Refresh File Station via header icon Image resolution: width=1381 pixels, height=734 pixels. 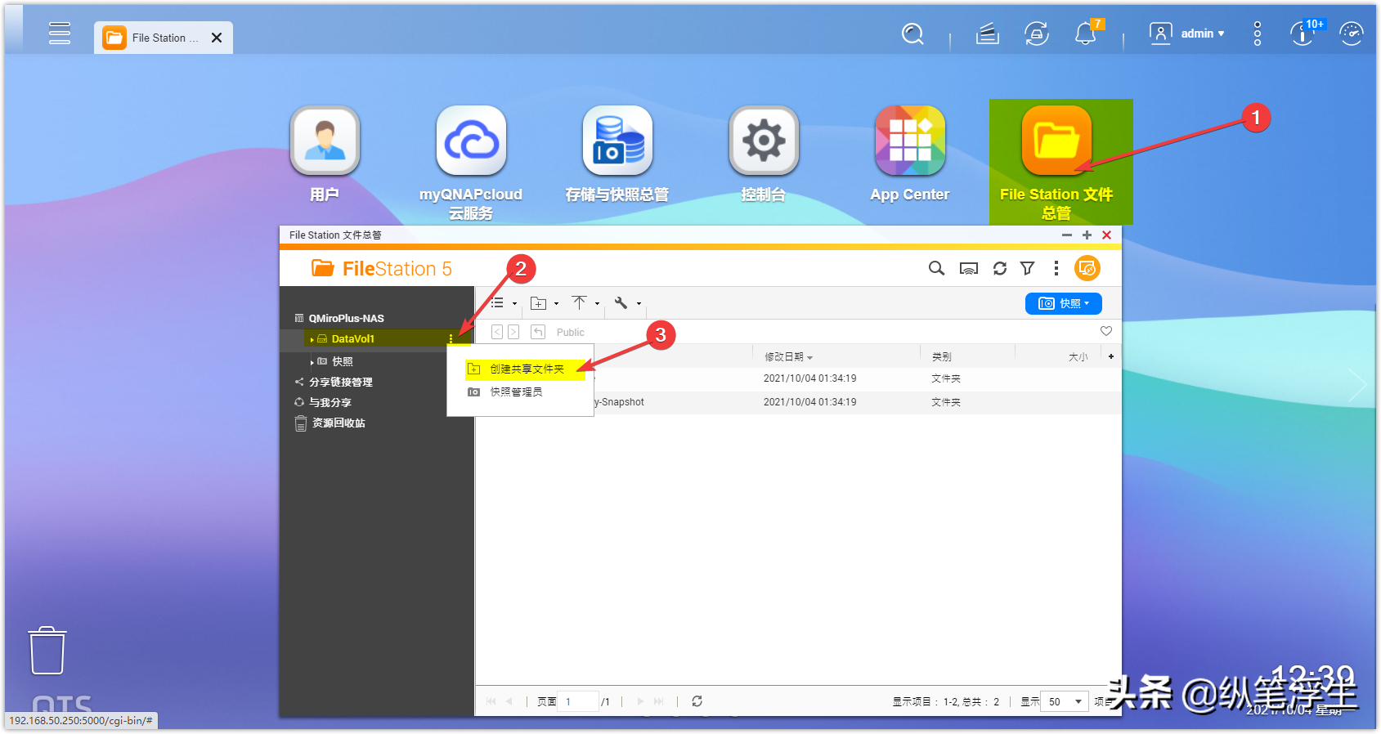[x=1000, y=268]
